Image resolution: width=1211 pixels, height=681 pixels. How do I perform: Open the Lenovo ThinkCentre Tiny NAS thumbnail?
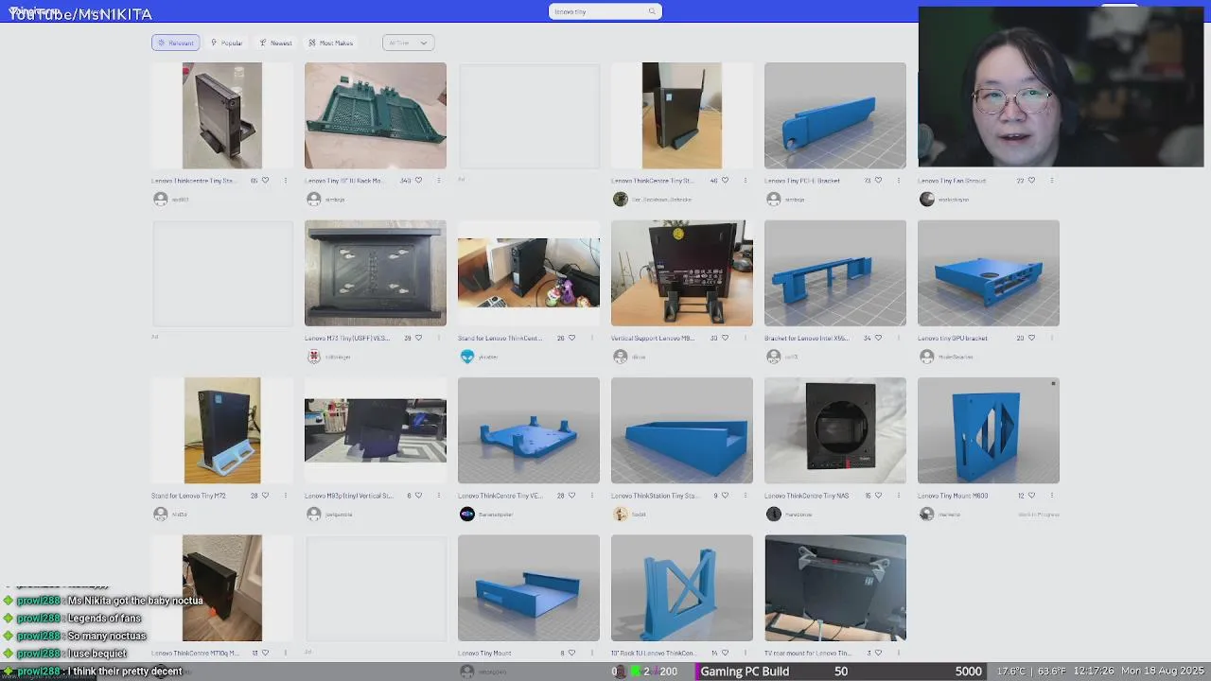tap(835, 430)
